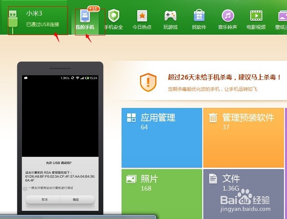The image size is (287, 219).
Task: Click the antivirus warning headline
Action: coord(224,77)
